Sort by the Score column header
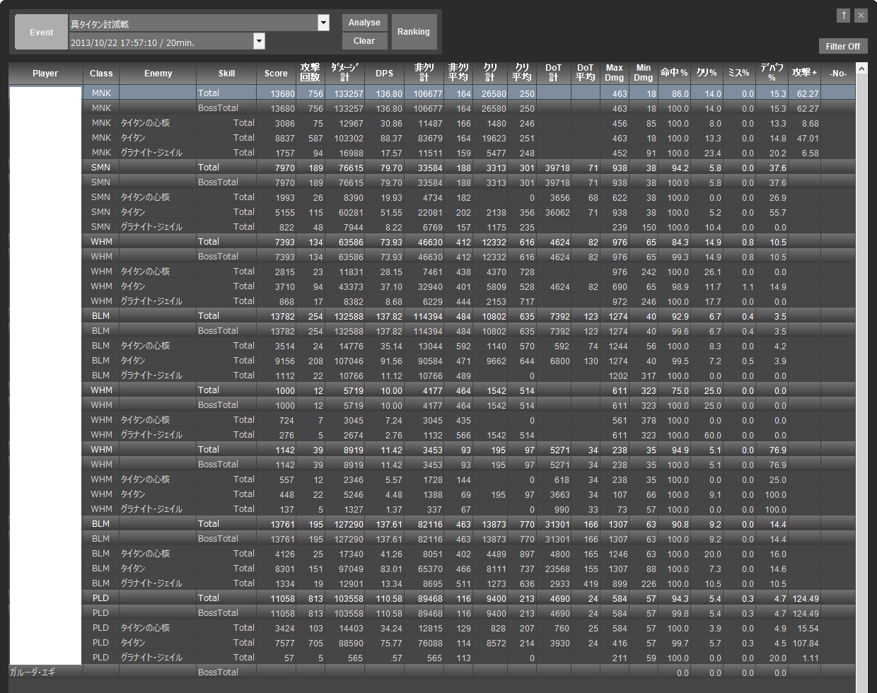 pyautogui.click(x=276, y=74)
